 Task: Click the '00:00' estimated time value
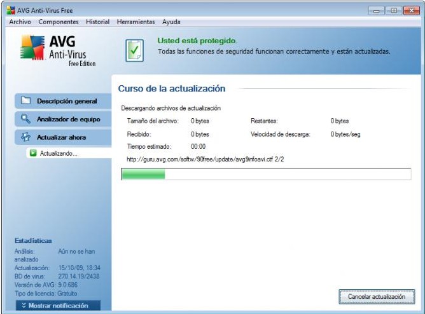click(198, 146)
